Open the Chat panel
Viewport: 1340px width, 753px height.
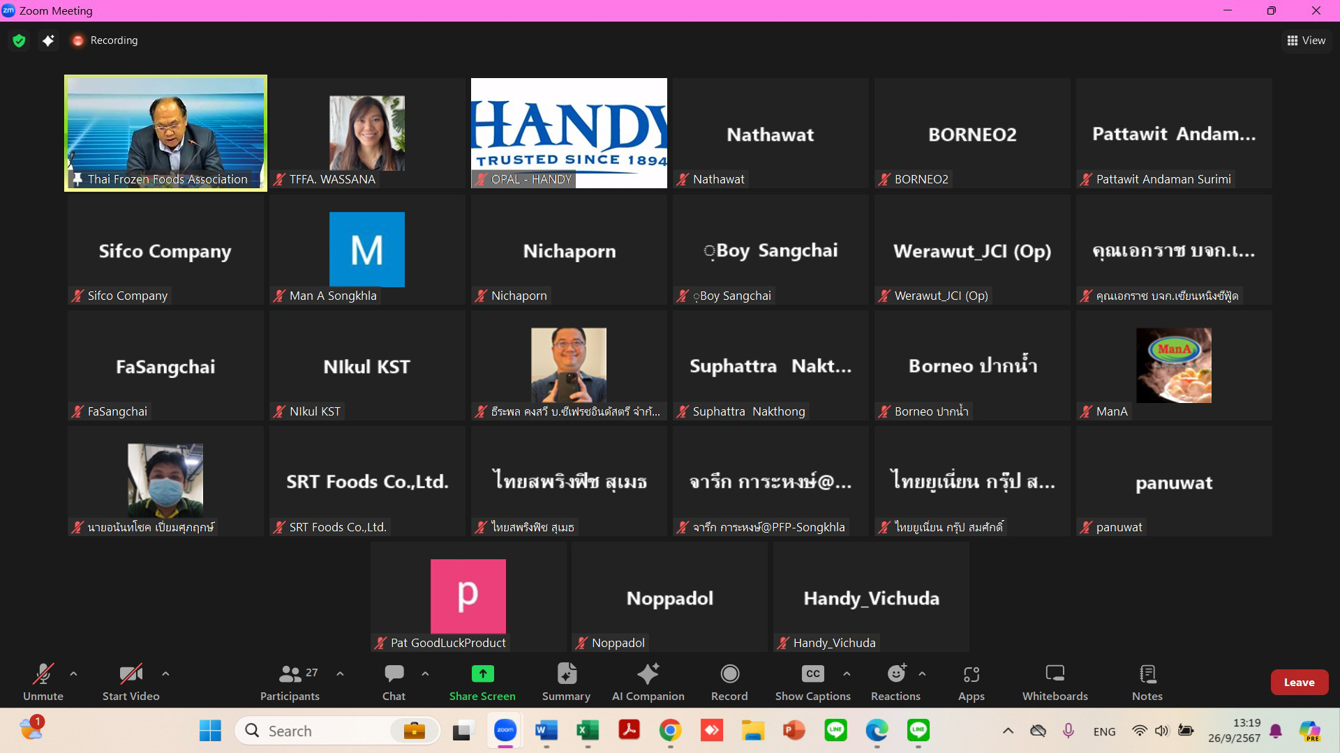point(394,682)
